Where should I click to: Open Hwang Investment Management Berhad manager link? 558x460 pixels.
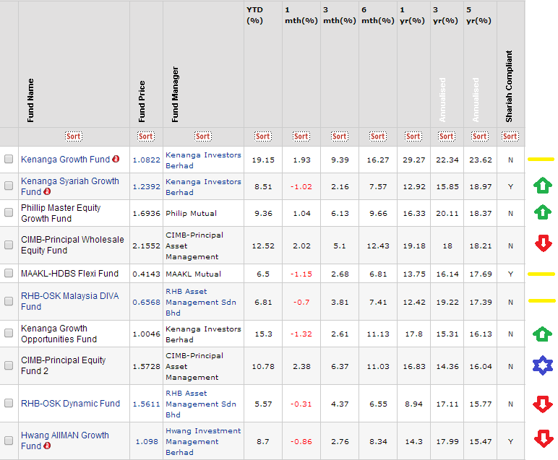203,441
